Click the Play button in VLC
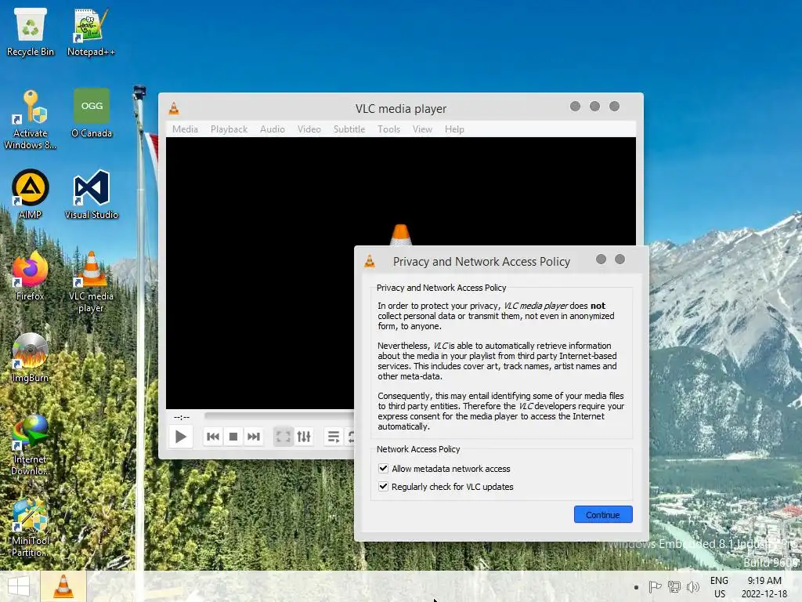This screenshot has width=802, height=602. pyautogui.click(x=181, y=437)
